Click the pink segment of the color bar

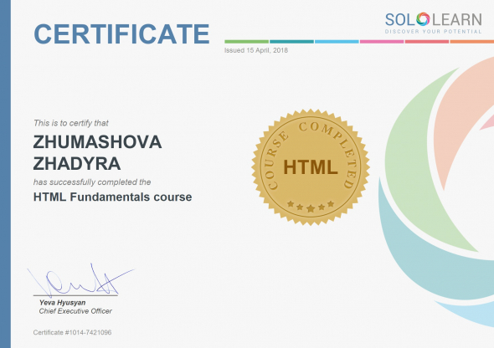point(382,42)
